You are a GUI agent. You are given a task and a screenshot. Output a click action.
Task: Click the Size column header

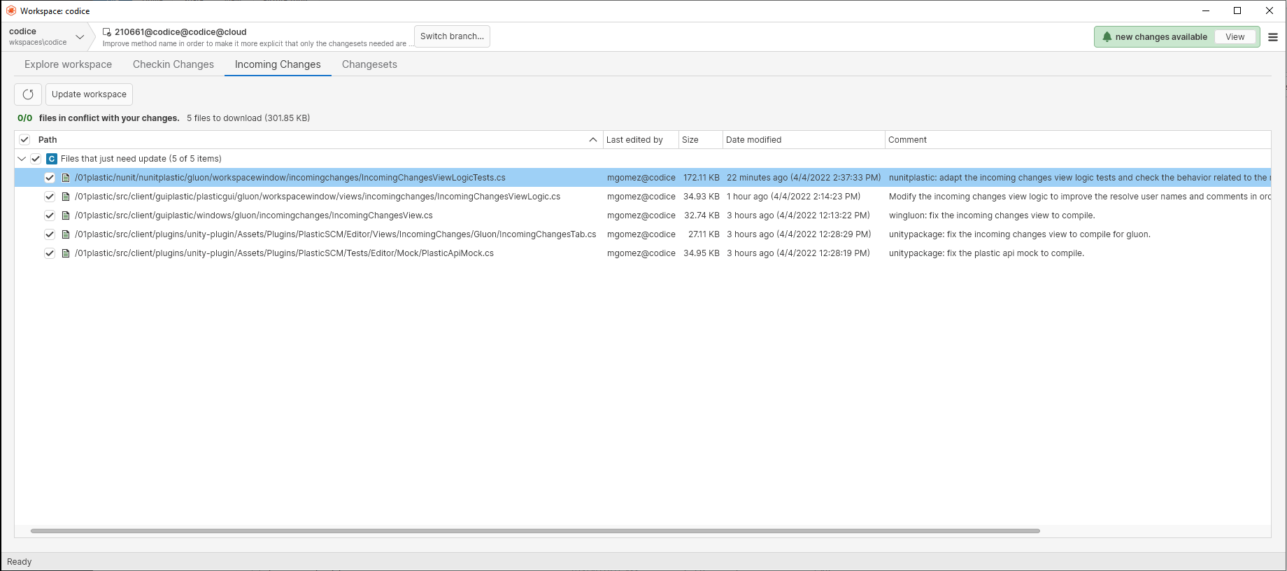tap(700, 140)
